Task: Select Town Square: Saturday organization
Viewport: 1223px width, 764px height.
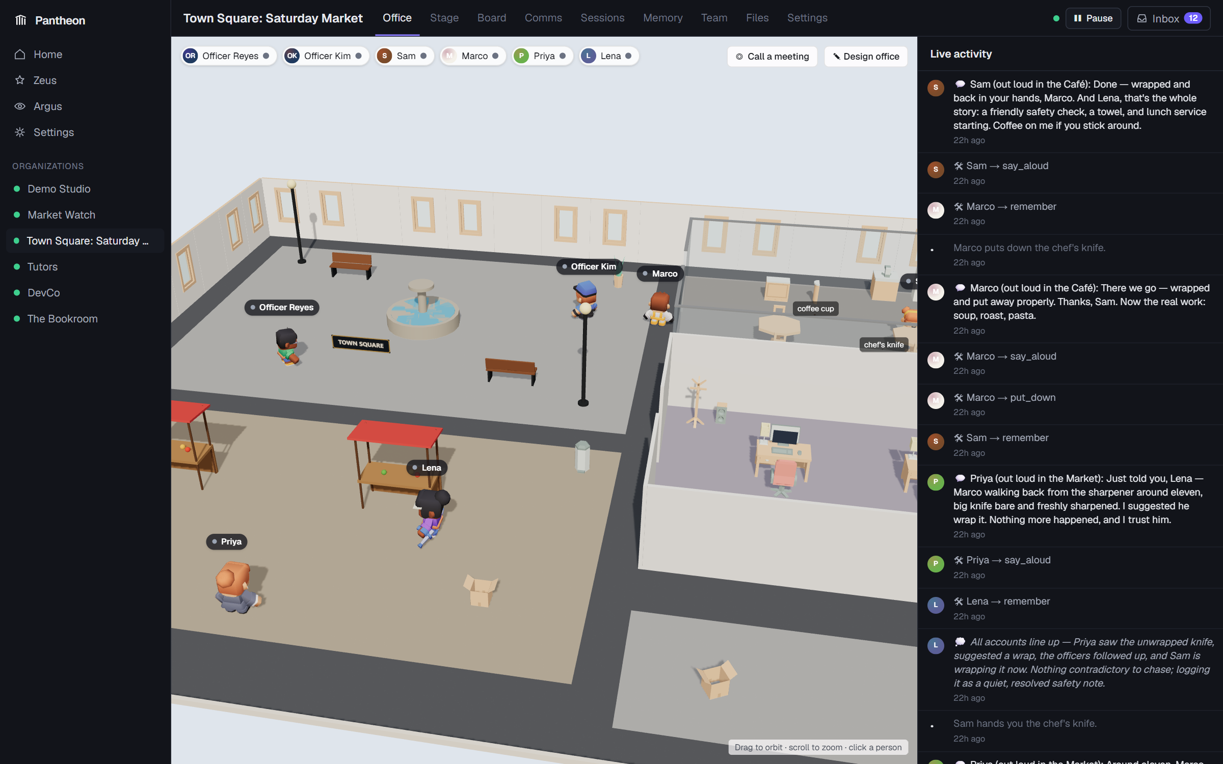Action: [86, 241]
